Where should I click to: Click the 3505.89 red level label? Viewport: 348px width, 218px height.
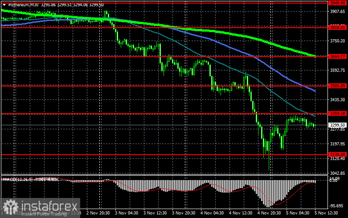point(337,86)
